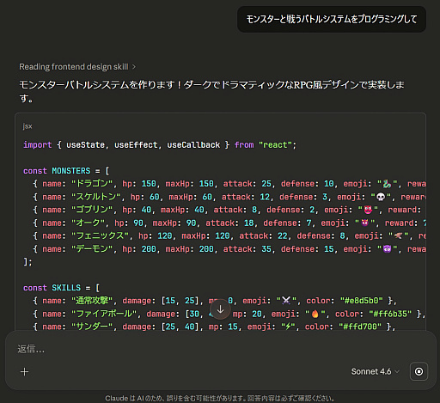The width and height of the screenshot is (440, 403).
Task: Open the Sonnet 4.6 model selector
Action: coord(375,371)
